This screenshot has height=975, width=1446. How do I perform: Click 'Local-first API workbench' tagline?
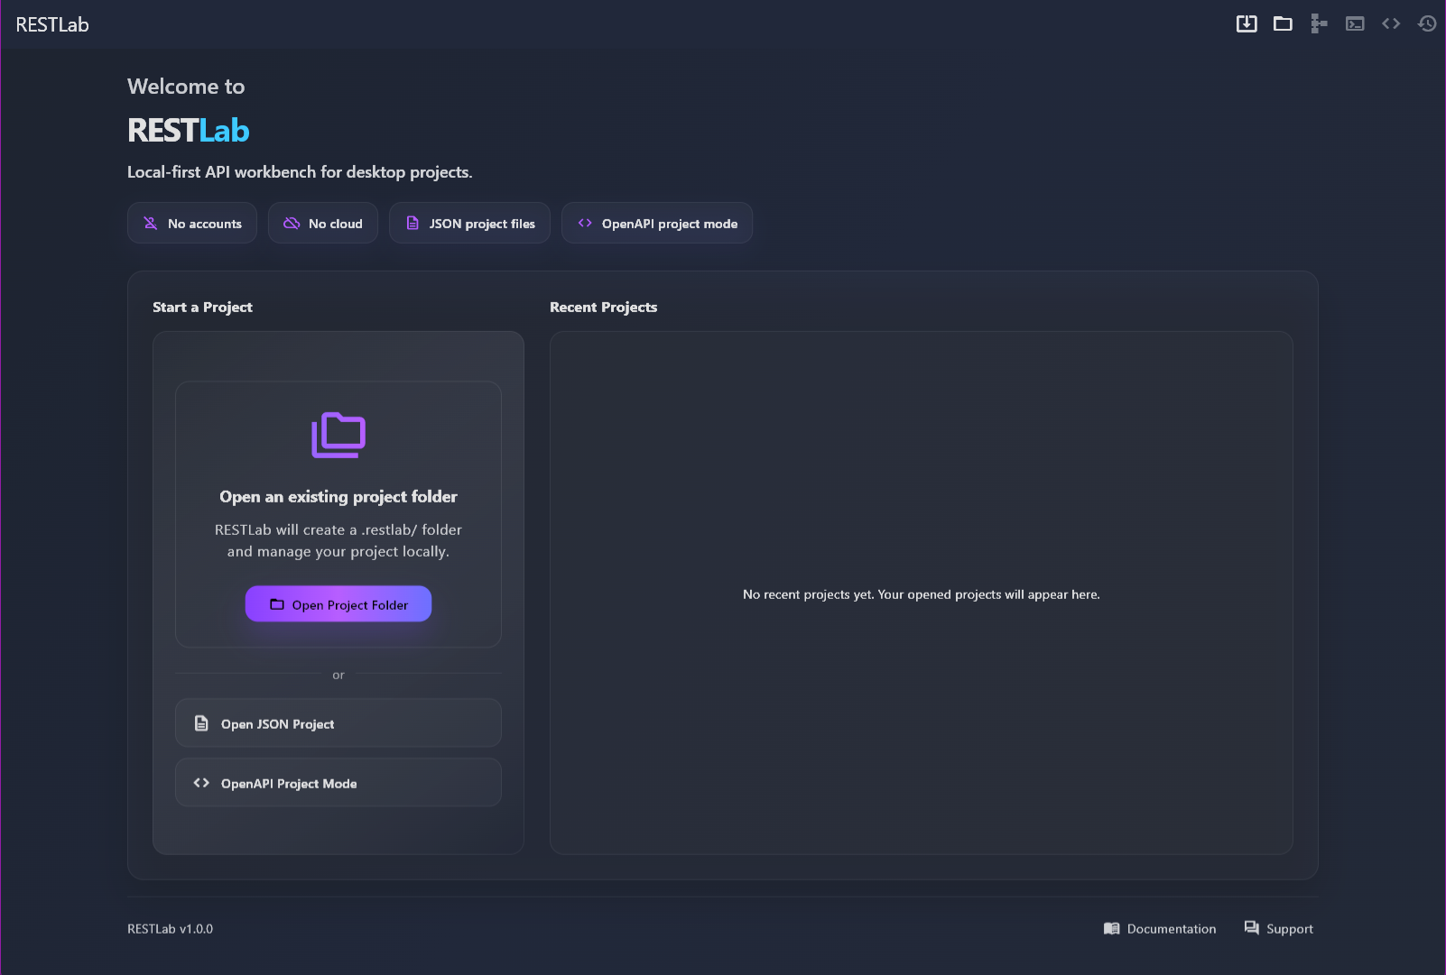click(300, 172)
